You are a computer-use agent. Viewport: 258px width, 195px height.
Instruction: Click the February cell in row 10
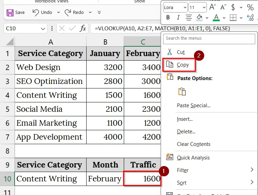coord(105,179)
